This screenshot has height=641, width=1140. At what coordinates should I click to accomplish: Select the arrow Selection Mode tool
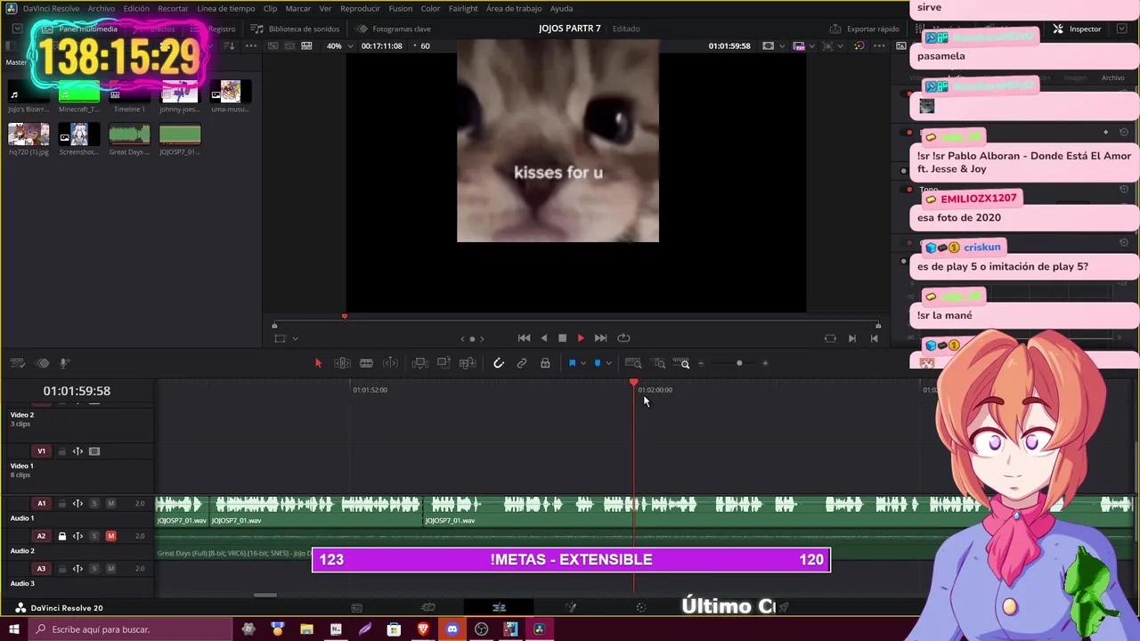318,363
